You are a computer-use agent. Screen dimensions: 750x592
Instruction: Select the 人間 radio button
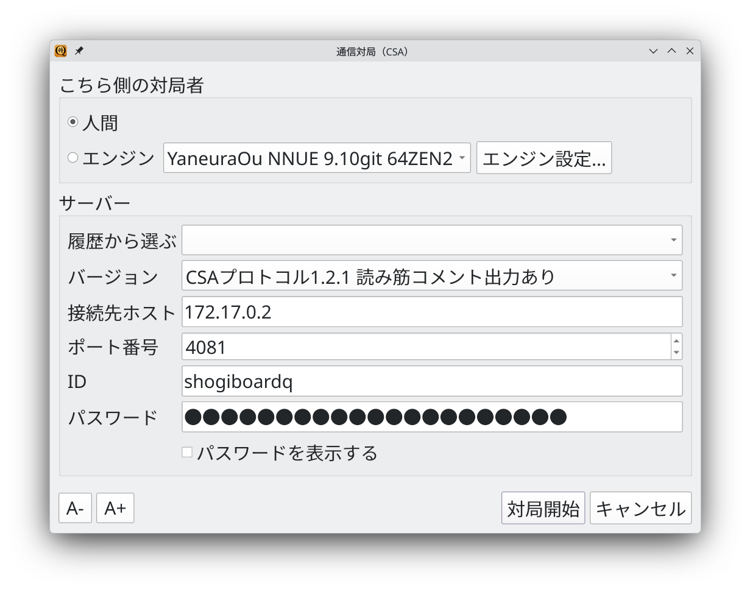[73, 121]
